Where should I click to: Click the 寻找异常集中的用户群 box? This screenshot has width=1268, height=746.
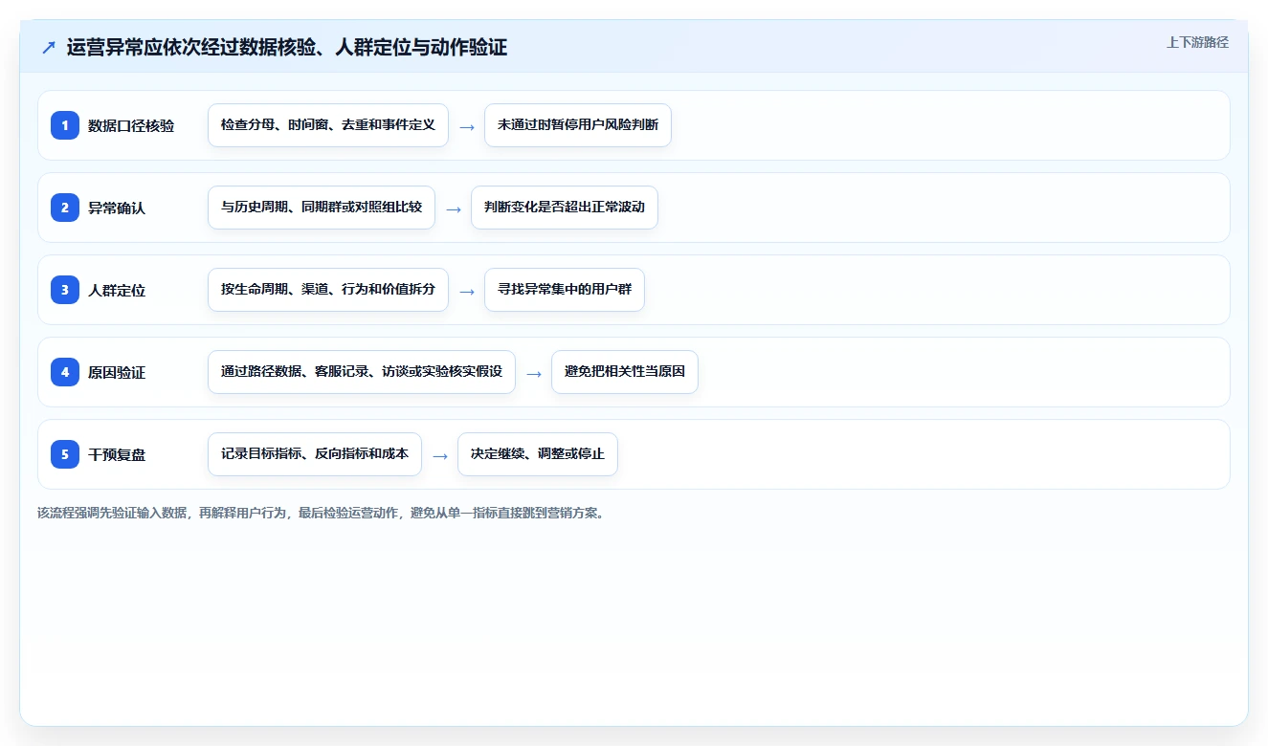coord(565,290)
